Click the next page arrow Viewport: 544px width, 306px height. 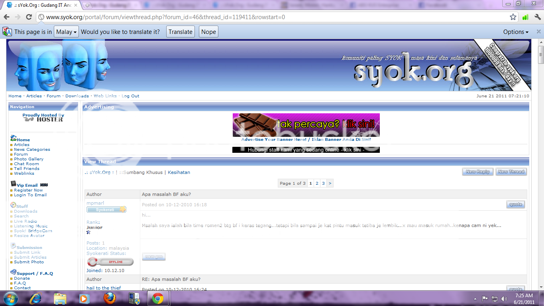(x=330, y=183)
